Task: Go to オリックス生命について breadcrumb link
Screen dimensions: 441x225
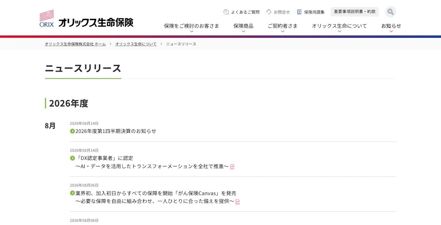Action: [136, 44]
